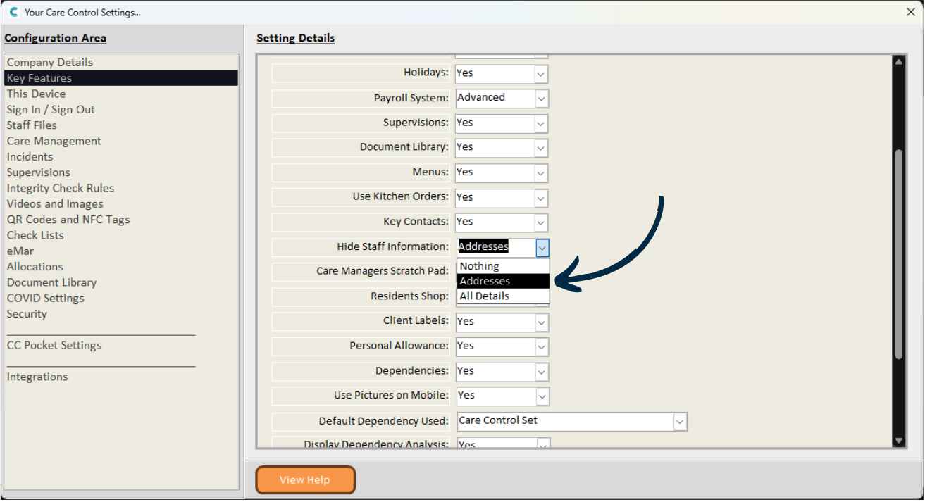Open the Security configuration section

(x=27, y=314)
